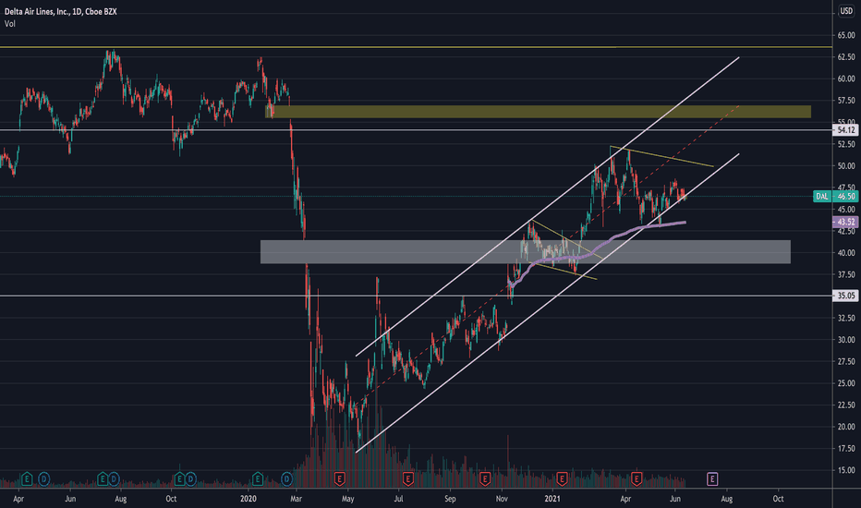The height and width of the screenshot is (508, 861).
Task: Click the 15.00 price scale label
Action: tap(846, 470)
